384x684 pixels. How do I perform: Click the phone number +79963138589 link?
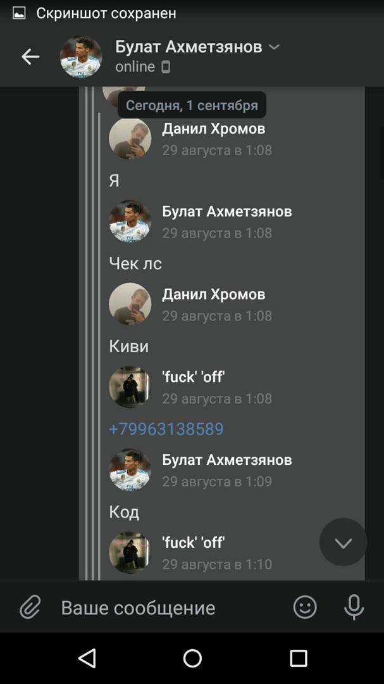point(166,429)
